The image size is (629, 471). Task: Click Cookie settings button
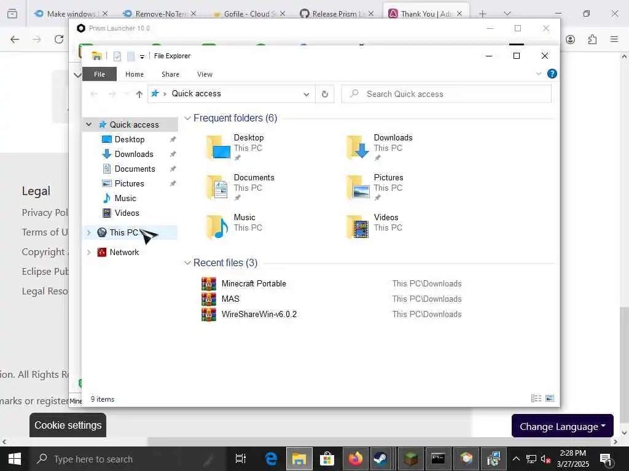(68, 426)
